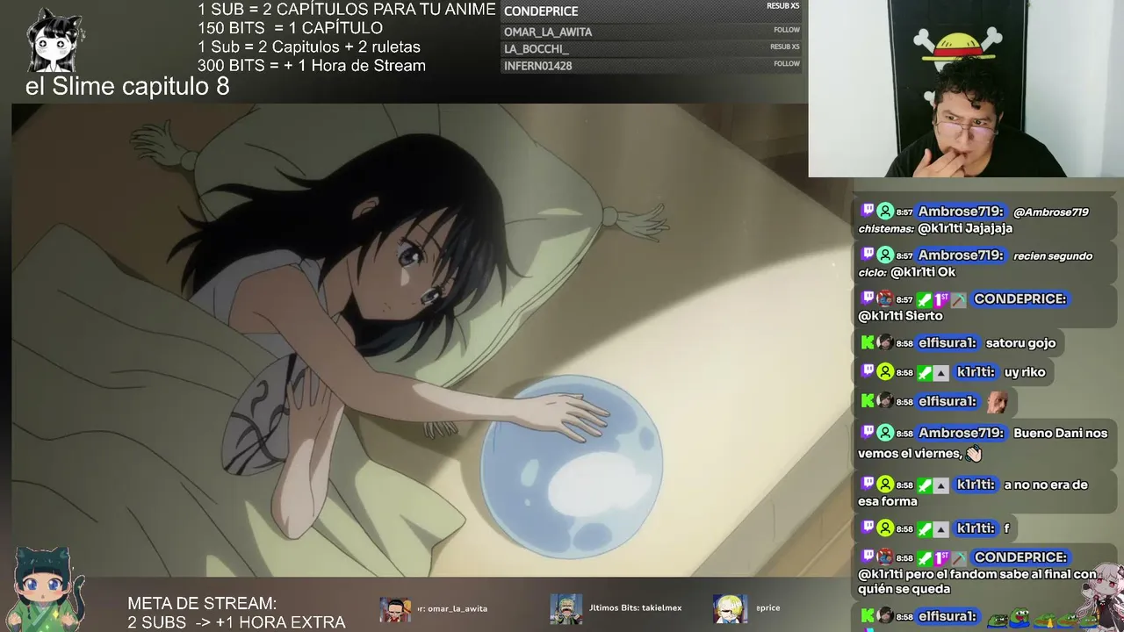Click the green chibi cat character beside "META DE STREAM"
1124x632 pixels.
pos(46,588)
